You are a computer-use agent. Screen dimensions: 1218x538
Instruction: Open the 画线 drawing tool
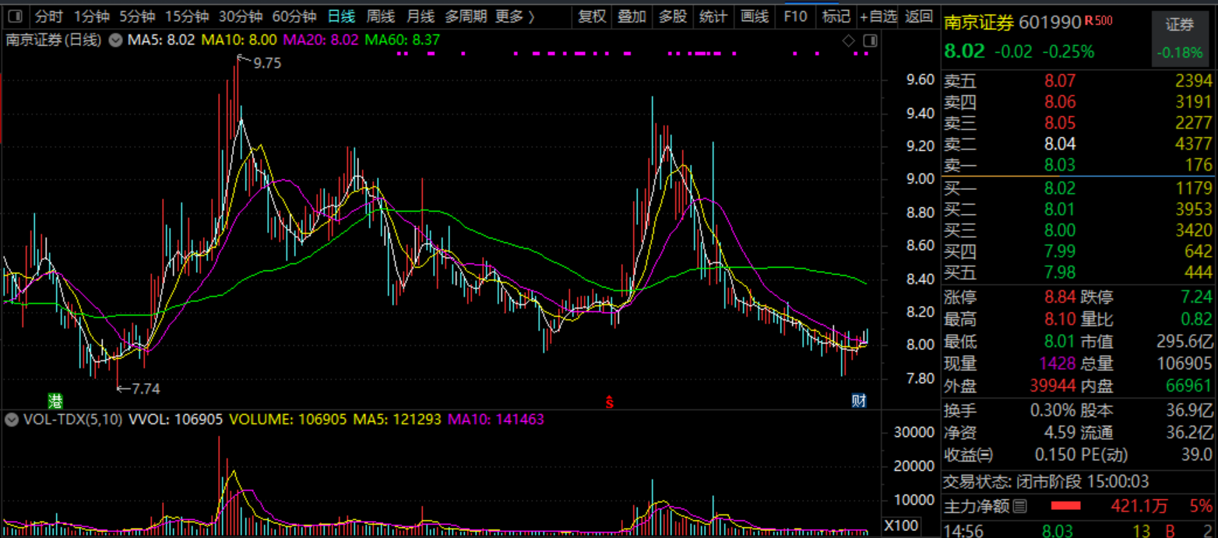click(x=754, y=16)
